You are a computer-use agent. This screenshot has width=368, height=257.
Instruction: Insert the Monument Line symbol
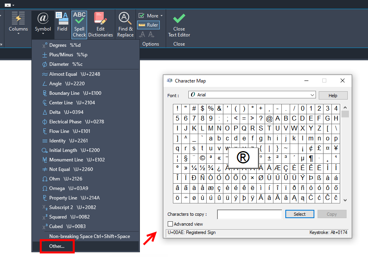tap(86, 160)
